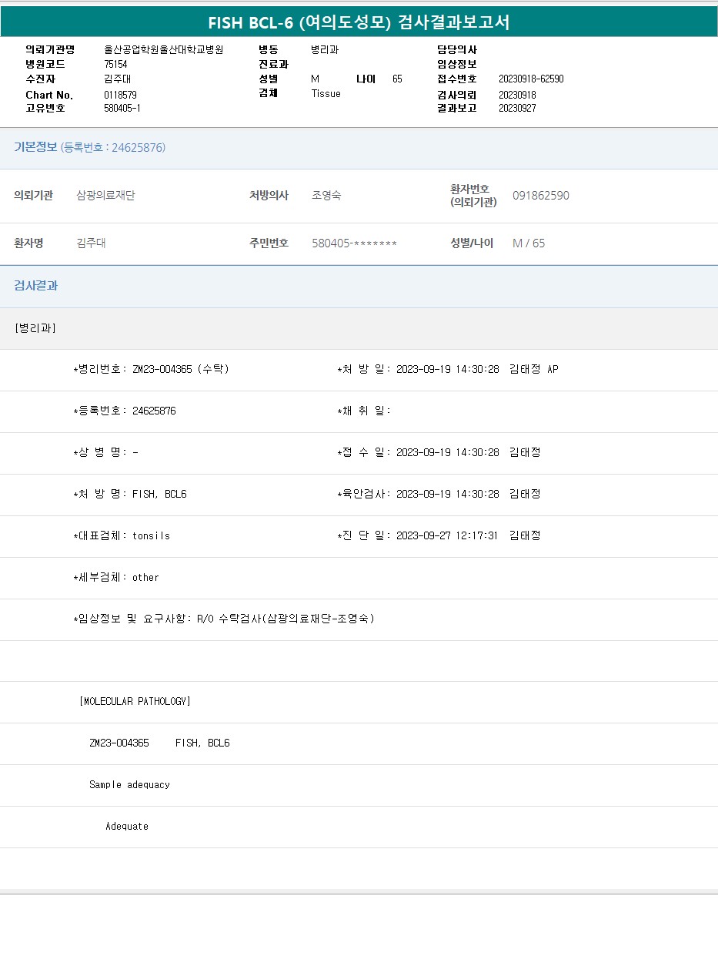
Task: Click the 환자번호 value 091862590
Action: coord(540,196)
